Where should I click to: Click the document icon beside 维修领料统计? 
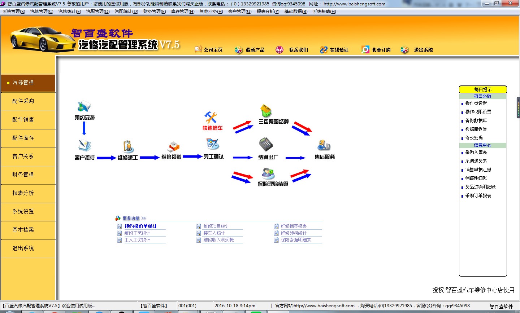tap(276, 233)
